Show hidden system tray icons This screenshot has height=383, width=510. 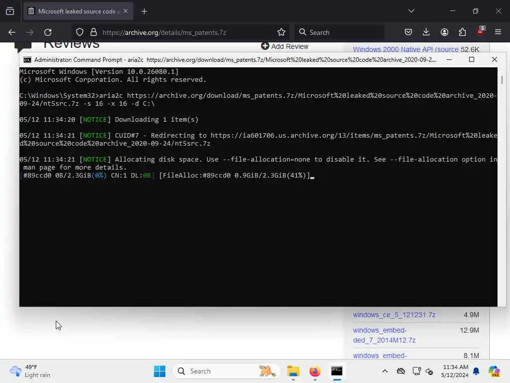pyautogui.click(x=385, y=371)
